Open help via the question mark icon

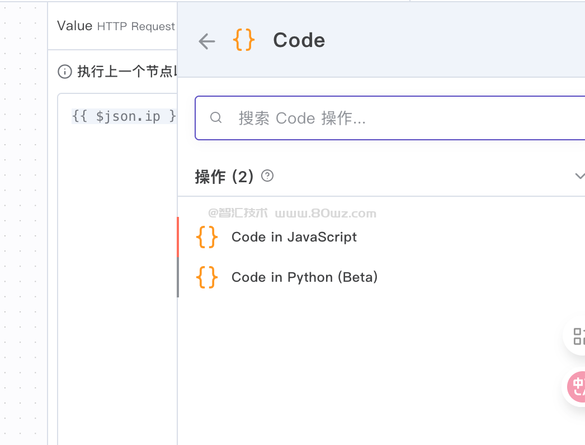(x=267, y=176)
